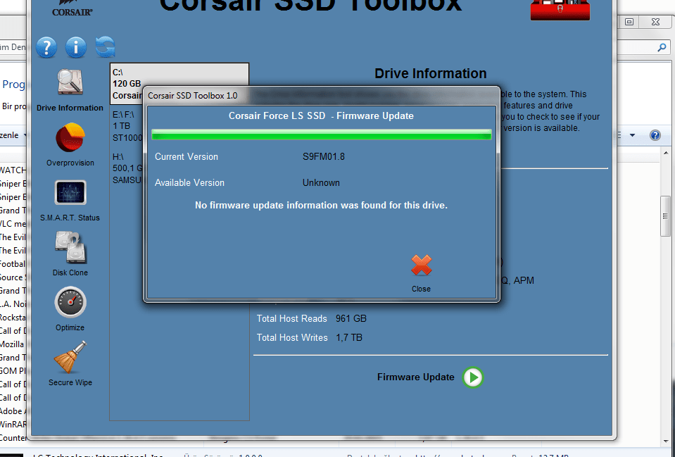Open the view dropdown arrow in background window
Viewport: 675px width, 457px height.
click(632, 135)
